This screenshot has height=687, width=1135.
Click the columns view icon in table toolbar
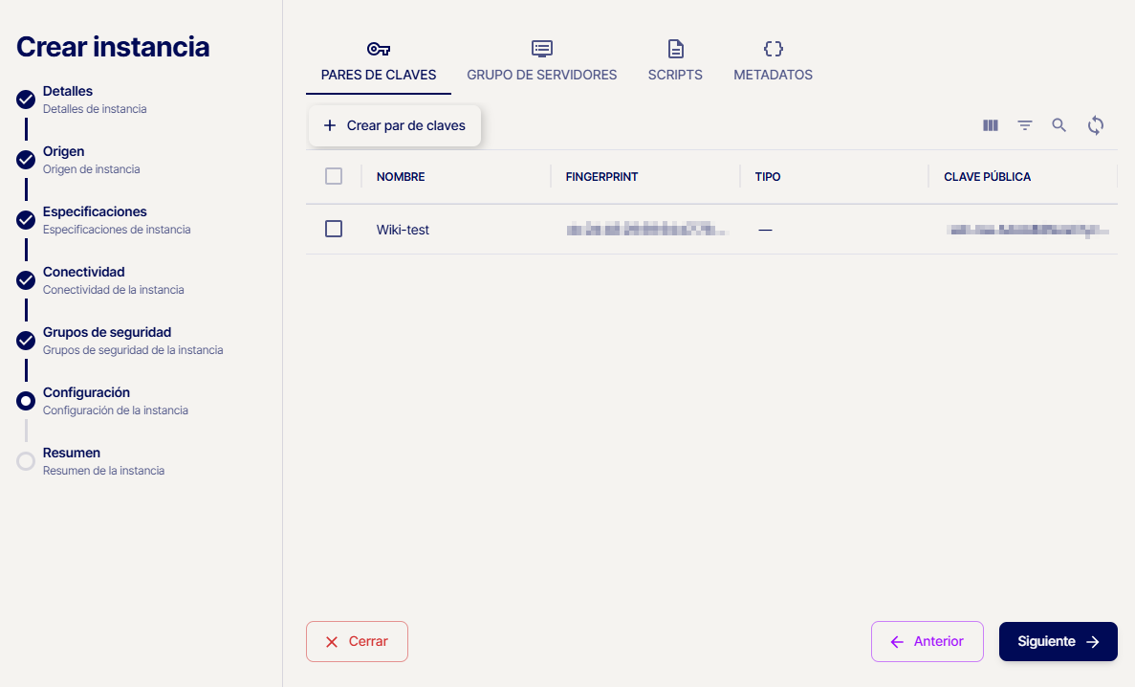pyautogui.click(x=991, y=125)
